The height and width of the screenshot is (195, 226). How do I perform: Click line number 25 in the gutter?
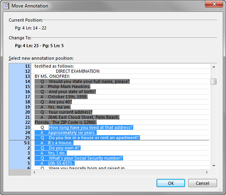pyautogui.click(x=28, y=138)
